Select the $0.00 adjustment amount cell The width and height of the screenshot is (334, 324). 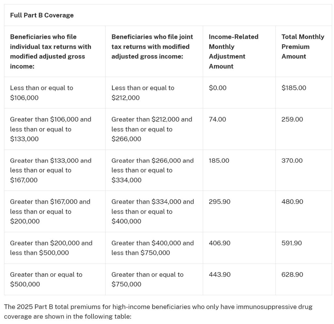[218, 88]
